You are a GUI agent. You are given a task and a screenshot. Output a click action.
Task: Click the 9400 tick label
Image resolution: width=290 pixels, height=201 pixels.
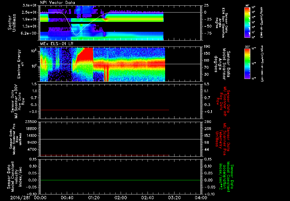point(32,143)
